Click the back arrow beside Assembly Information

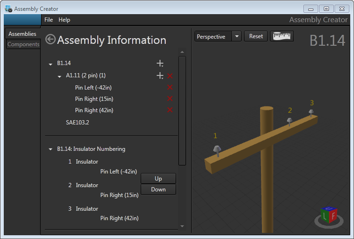coord(50,40)
